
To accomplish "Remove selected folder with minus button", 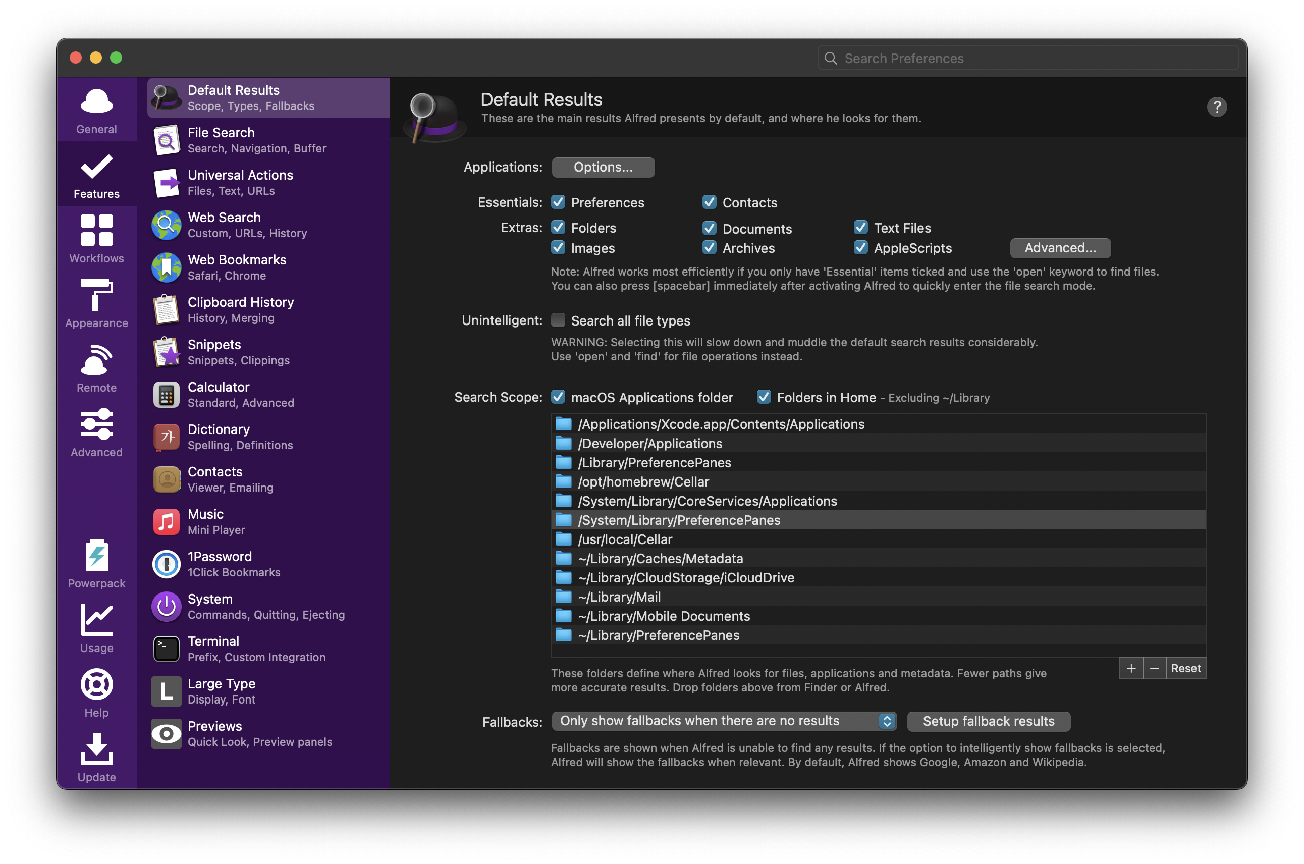I will pos(1155,668).
